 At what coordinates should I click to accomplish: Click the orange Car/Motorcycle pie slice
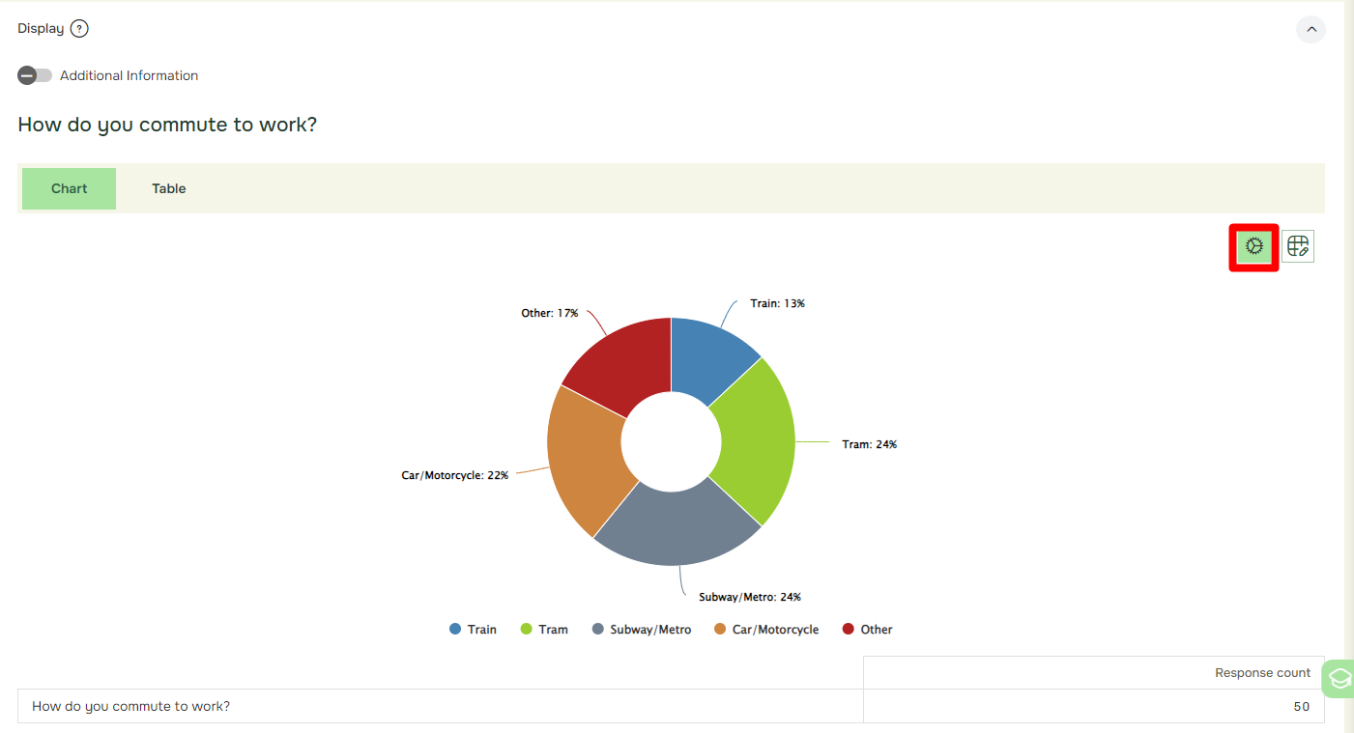coord(589,458)
